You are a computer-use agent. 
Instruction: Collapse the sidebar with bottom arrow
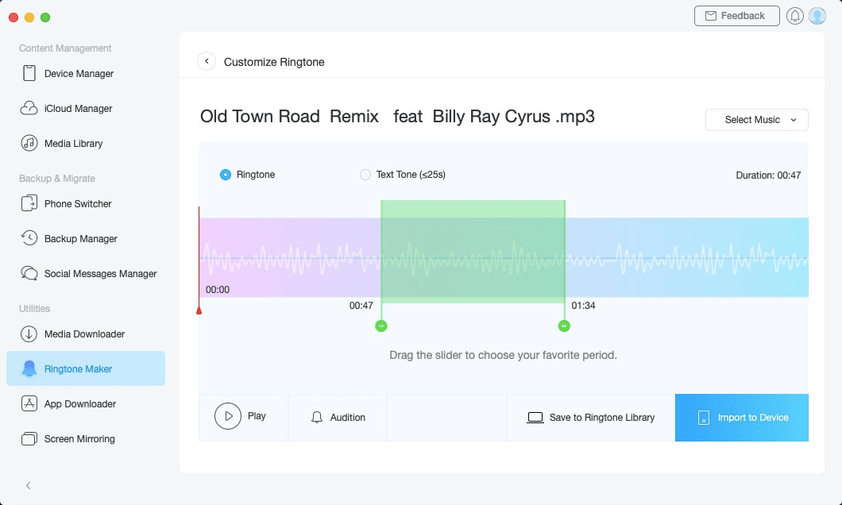(28, 486)
